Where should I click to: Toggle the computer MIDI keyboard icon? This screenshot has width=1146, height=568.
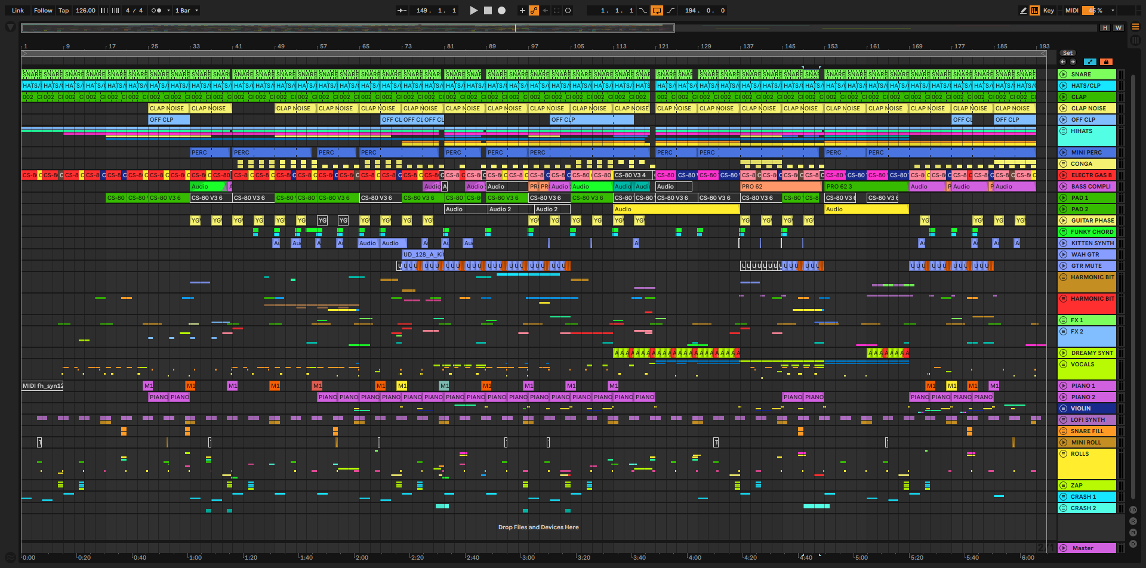1034,10
